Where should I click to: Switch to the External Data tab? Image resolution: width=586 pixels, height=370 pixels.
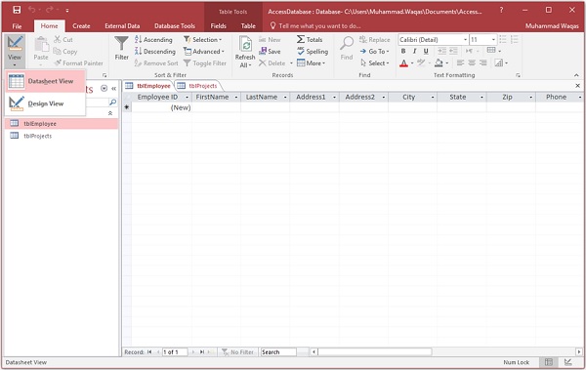coord(122,25)
